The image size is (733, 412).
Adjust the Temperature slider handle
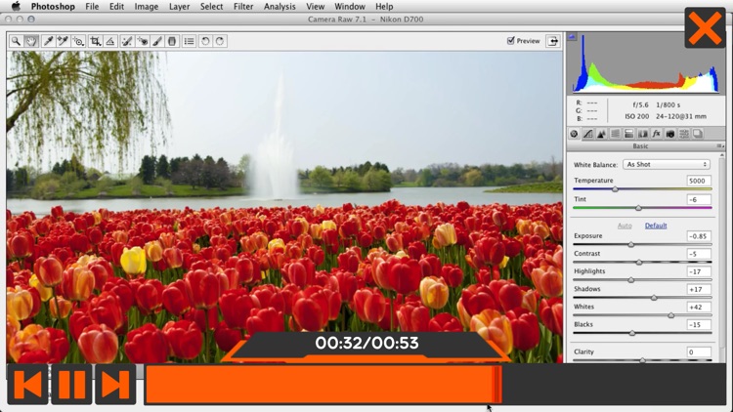(x=615, y=189)
